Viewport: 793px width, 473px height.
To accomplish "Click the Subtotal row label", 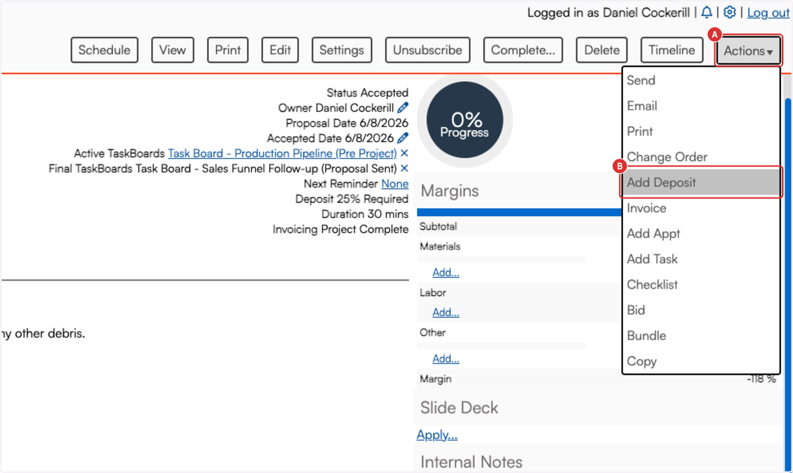I will 438,227.
